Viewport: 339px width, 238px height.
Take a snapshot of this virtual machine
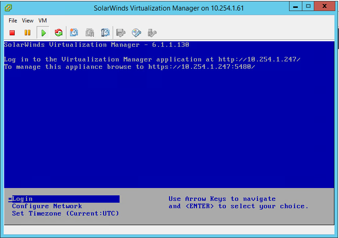(x=74, y=33)
